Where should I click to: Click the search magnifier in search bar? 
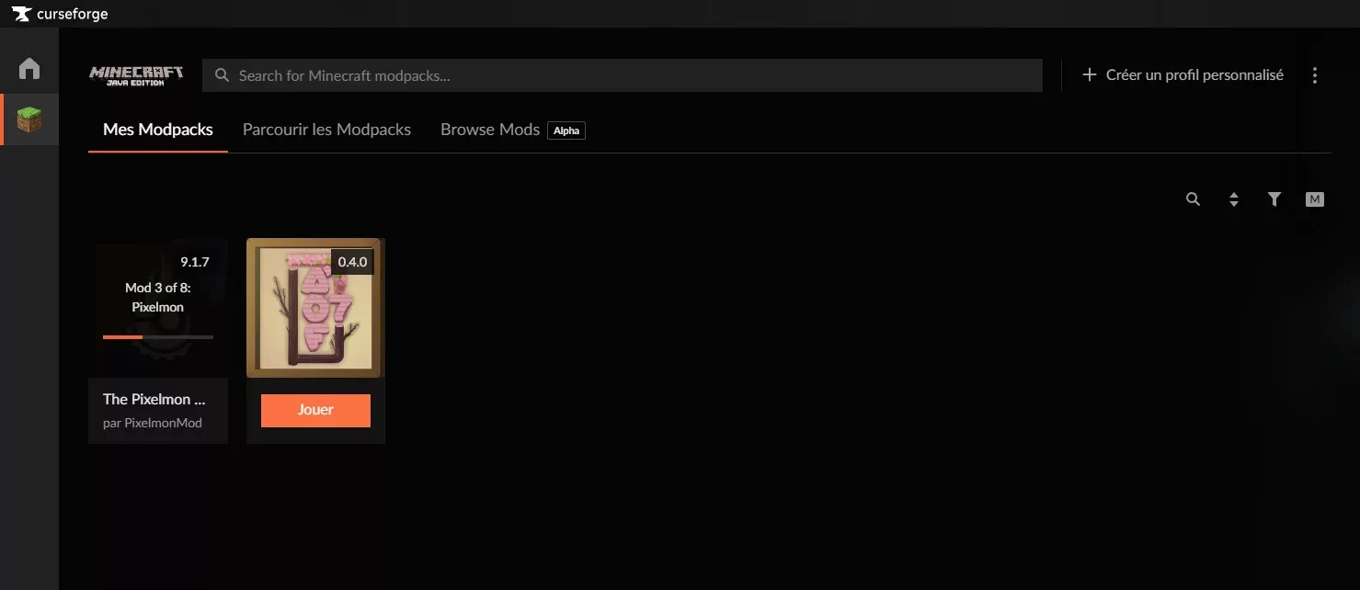(x=222, y=75)
